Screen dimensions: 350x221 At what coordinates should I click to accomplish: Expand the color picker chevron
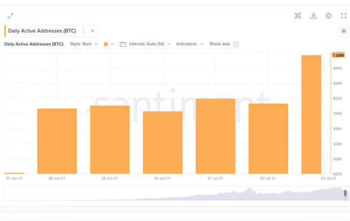[112, 44]
